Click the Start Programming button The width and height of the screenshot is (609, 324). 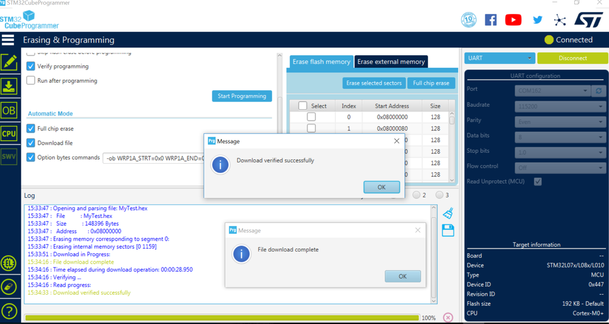coord(242,96)
